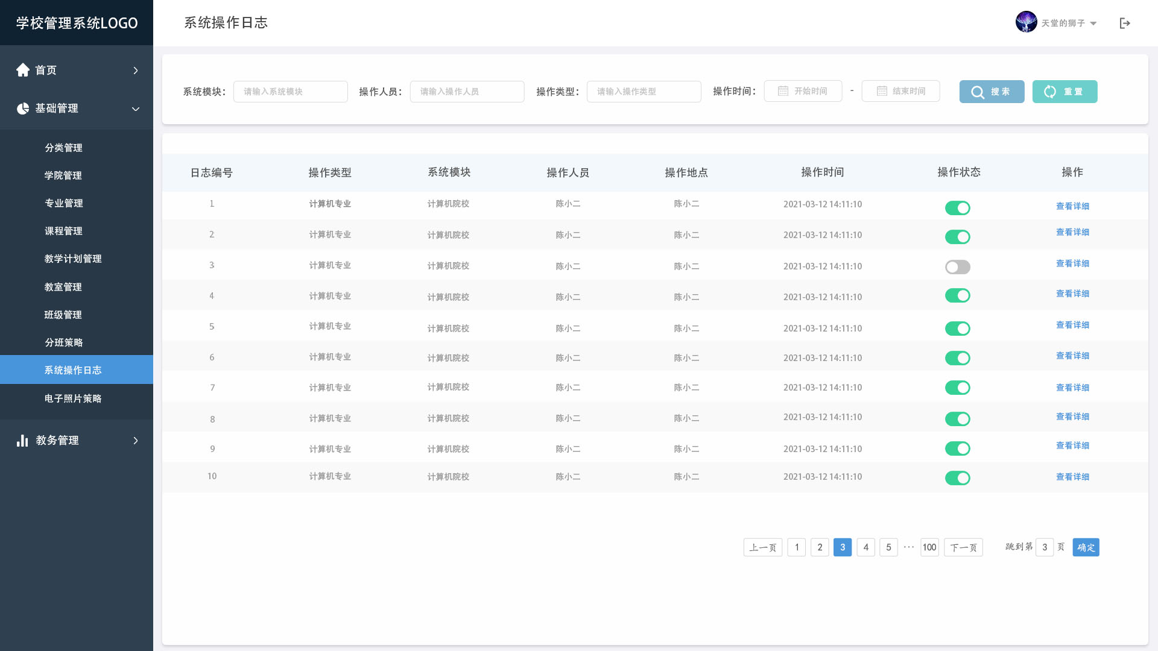
Task: Go to page 100 in pagination
Action: tap(929, 547)
